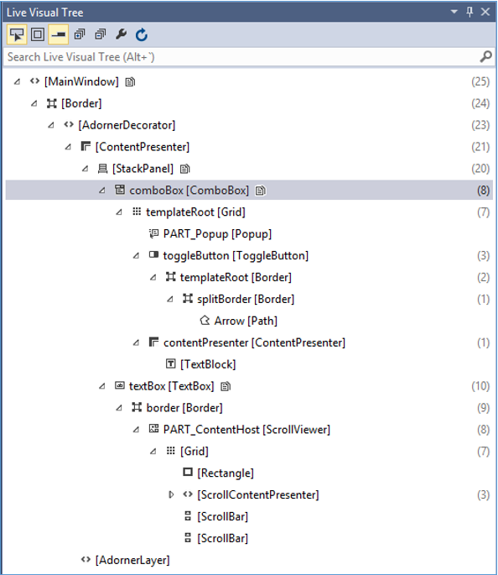The height and width of the screenshot is (575, 498).
Task: Open properties with the wrench icon
Action: (121, 35)
